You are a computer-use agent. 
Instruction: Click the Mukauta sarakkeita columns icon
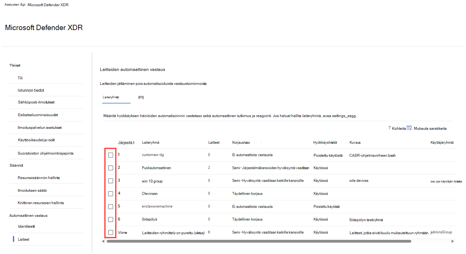tap(409, 128)
